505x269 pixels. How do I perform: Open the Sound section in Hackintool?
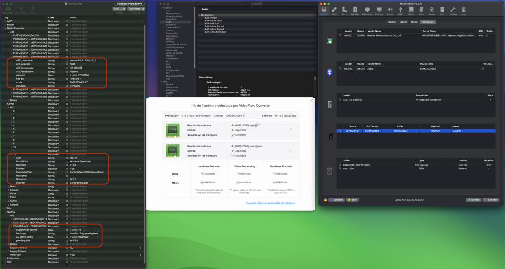coord(390,11)
